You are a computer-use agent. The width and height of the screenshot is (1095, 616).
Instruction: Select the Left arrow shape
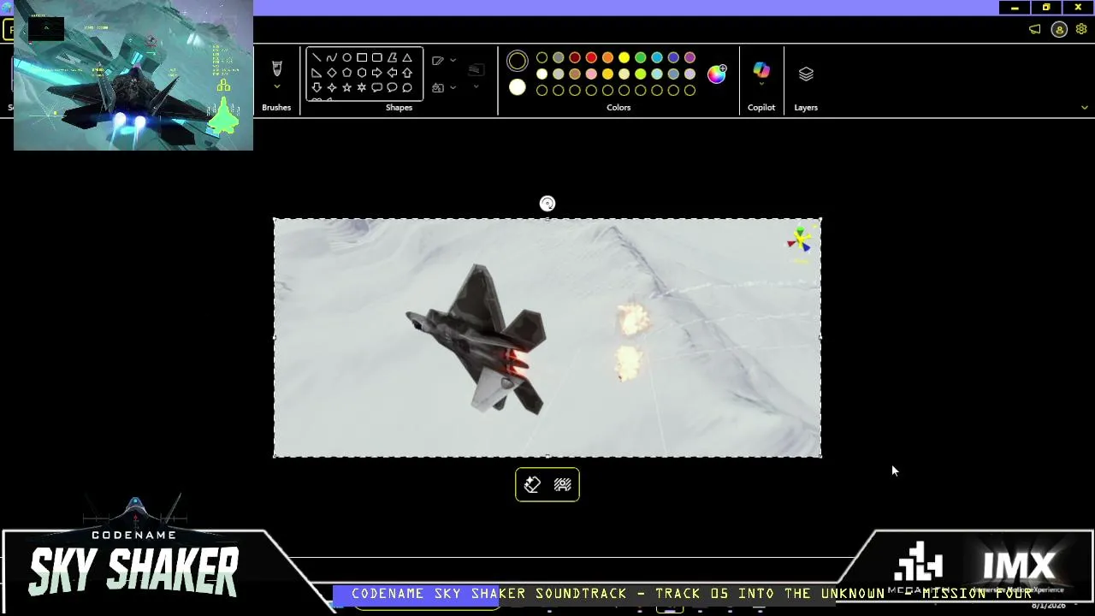click(x=392, y=73)
